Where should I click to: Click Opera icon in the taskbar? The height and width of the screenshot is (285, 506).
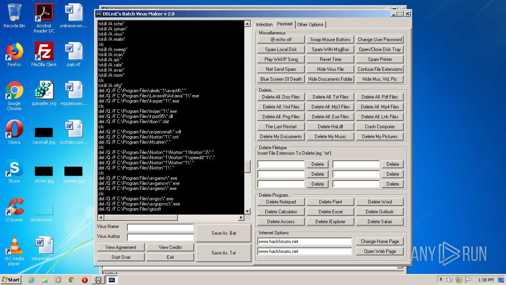click(85, 280)
